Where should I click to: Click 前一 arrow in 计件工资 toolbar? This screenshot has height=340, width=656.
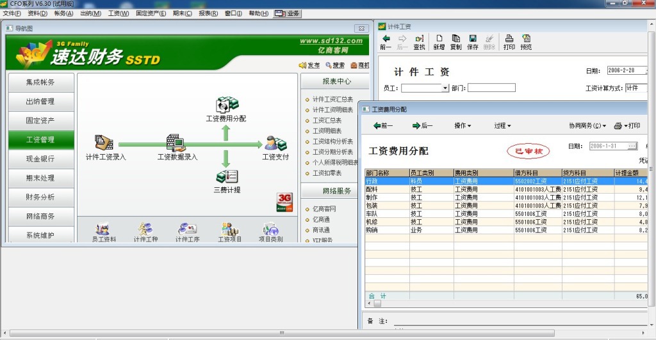[x=386, y=42]
